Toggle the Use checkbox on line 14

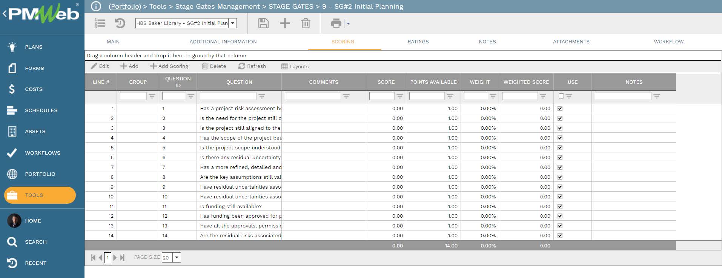[x=560, y=235]
